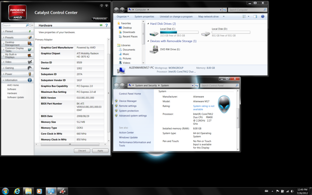Click horizontal scrollbar in Catalyst hardware table
Viewport: 312px width, 195px height.
[70, 144]
